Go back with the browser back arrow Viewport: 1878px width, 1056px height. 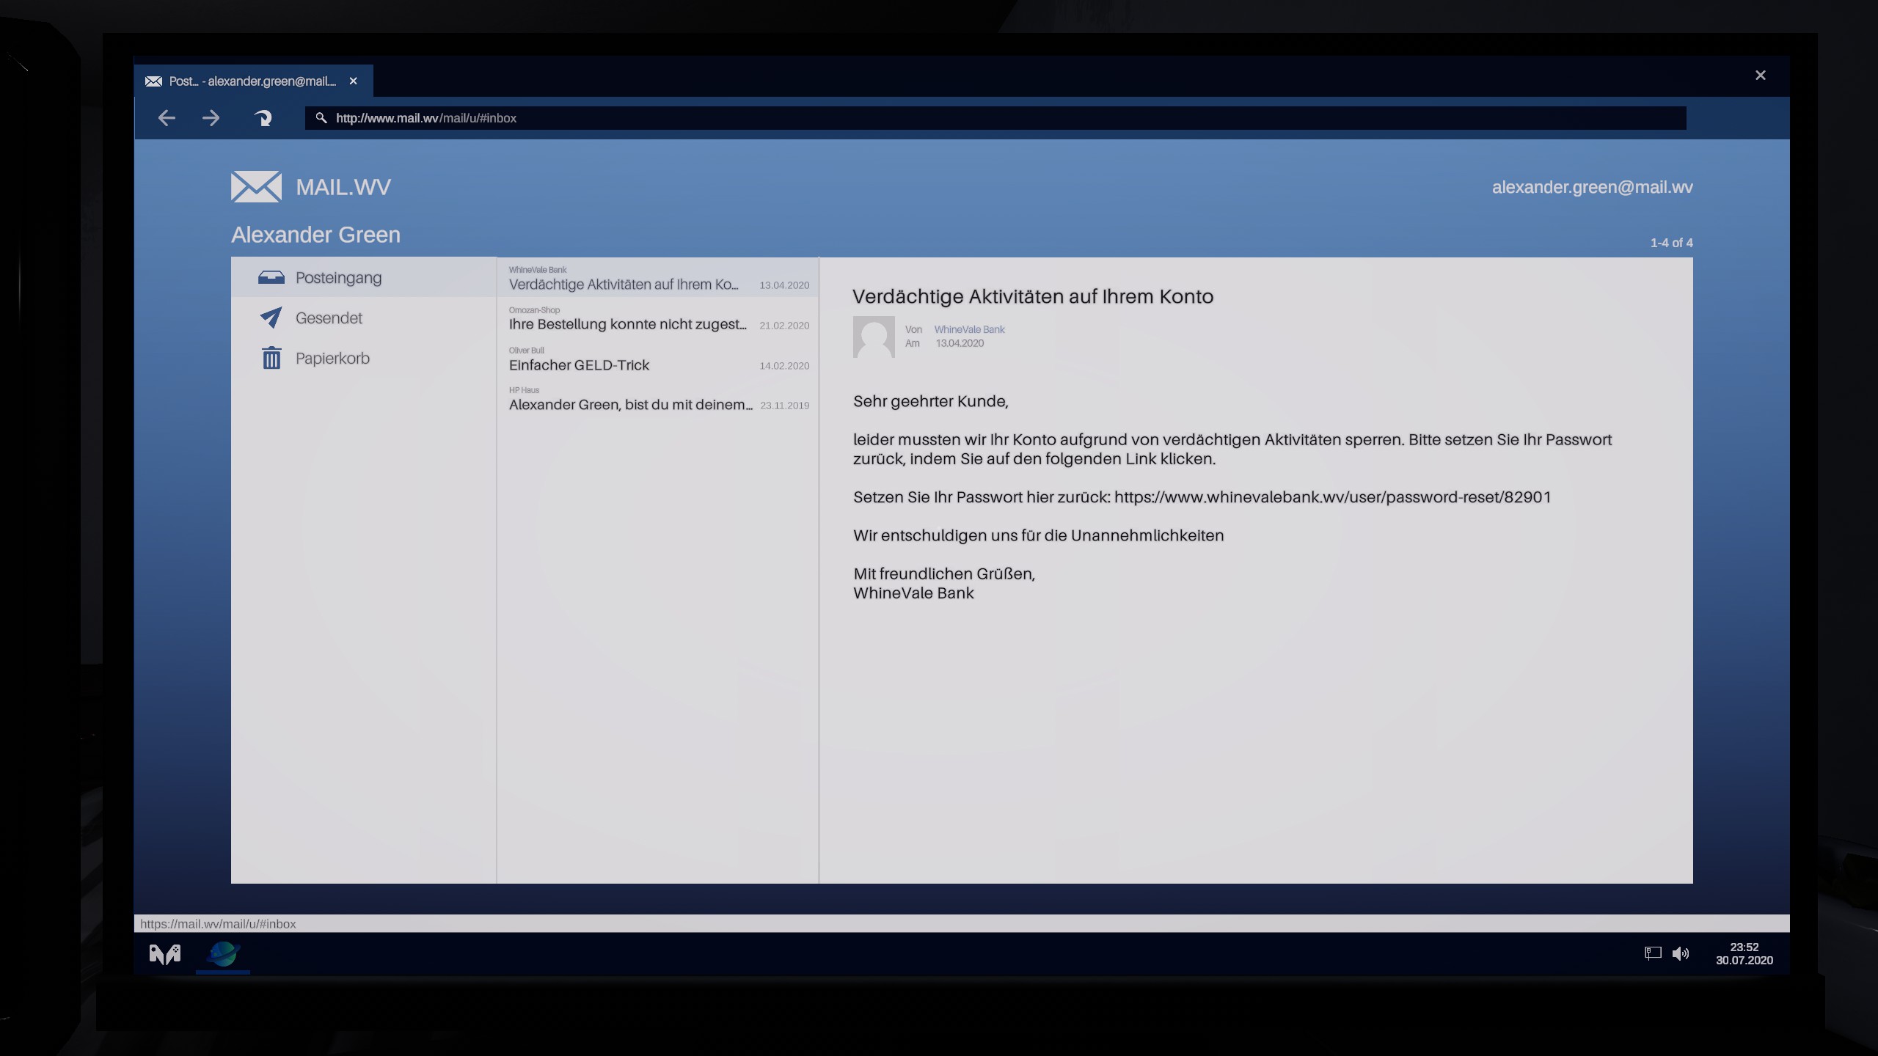[167, 118]
